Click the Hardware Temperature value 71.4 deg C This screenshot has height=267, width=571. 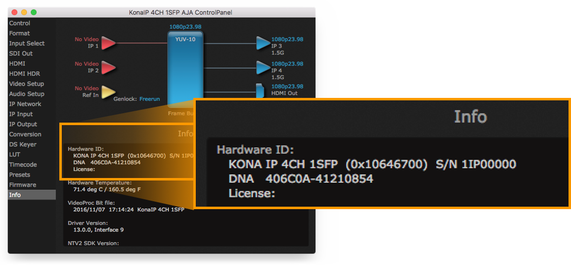coord(107,189)
